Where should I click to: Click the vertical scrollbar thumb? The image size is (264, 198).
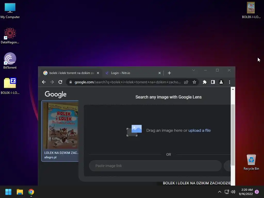(233, 135)
